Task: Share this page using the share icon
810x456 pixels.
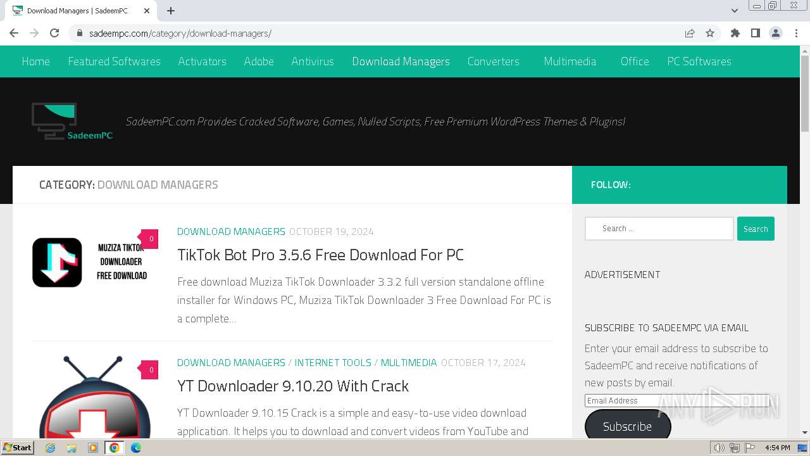Action: pyautogui.click(x=690, y=33)
